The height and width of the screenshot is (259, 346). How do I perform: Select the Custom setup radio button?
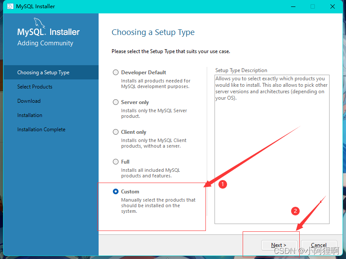(115, 192)
